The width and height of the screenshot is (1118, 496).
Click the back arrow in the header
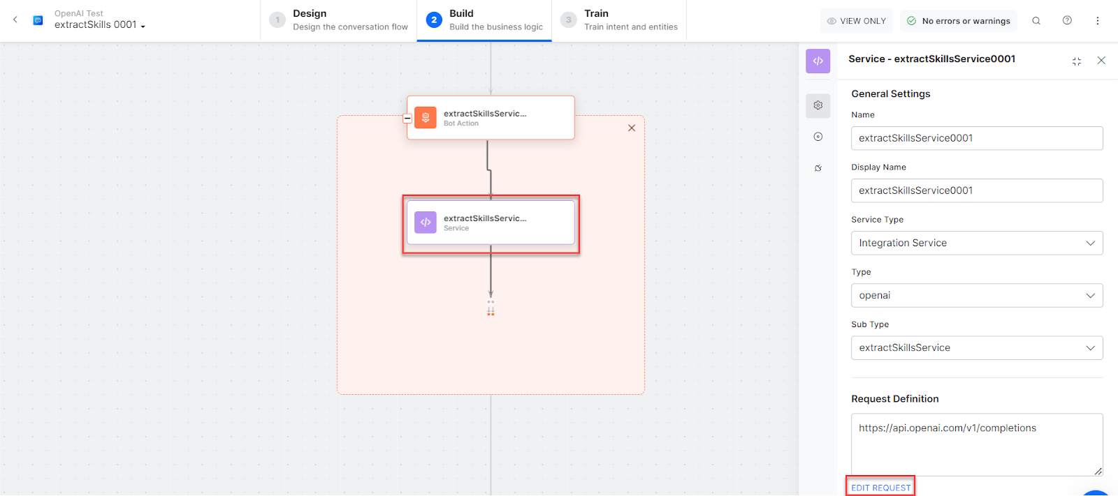pos(15,20)
